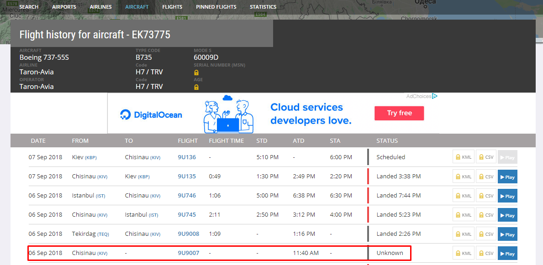Download locked CSV for flight 9U746
This screenshot has height=265, width=543.
(x=486, y=196)
